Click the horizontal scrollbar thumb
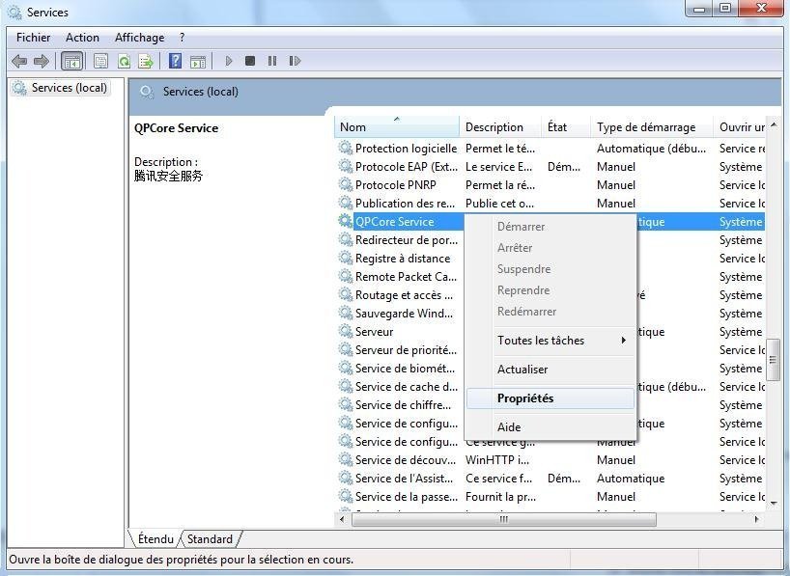 [x=502, y=519]
